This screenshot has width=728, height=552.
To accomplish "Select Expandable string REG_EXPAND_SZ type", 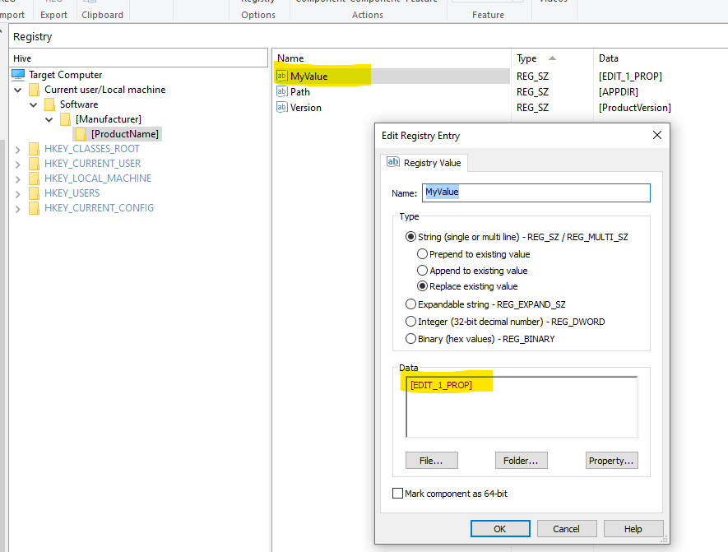I will click(410, 304).
